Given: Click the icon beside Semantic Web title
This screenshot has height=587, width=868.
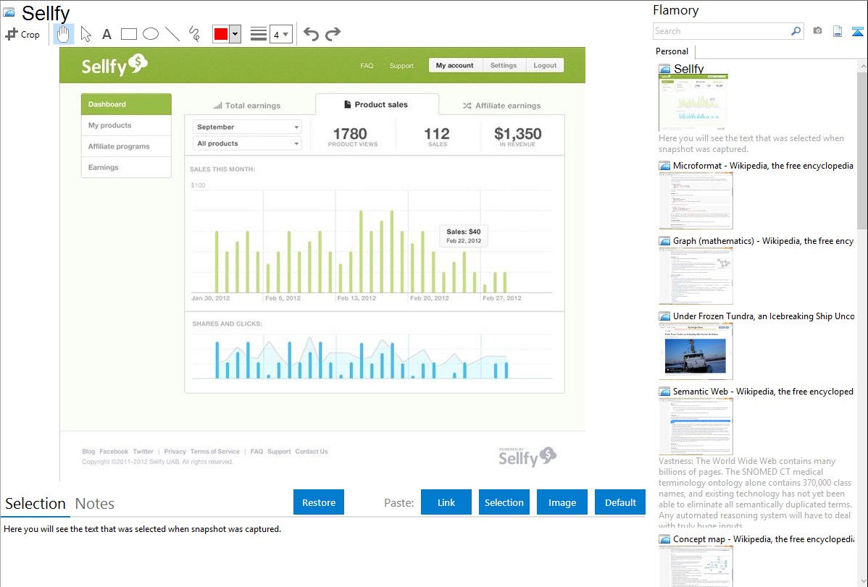Looking at the screenshot, I should point(664,392).
